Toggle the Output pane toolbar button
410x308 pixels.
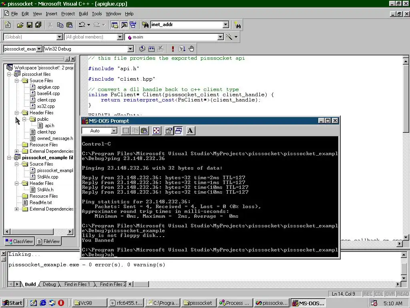tap(124, 25)
